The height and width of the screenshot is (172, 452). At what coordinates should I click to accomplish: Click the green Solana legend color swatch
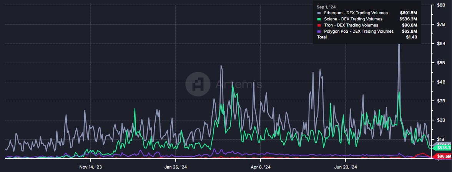click(x=318, y=19)
